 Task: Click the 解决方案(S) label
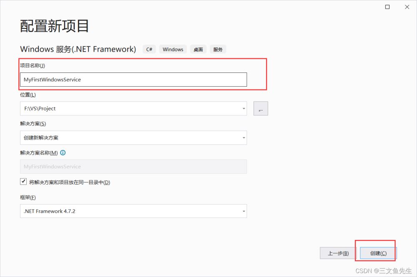pyautogui.click(x=33, y=124)
